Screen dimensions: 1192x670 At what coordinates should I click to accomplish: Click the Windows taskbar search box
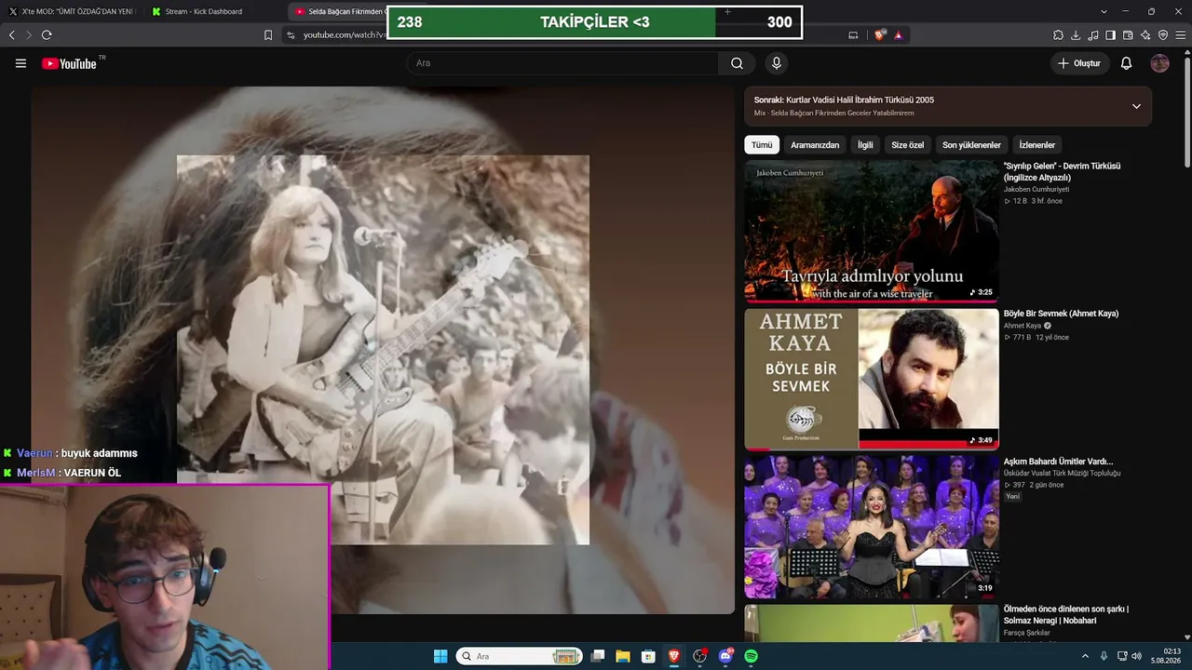520,656
